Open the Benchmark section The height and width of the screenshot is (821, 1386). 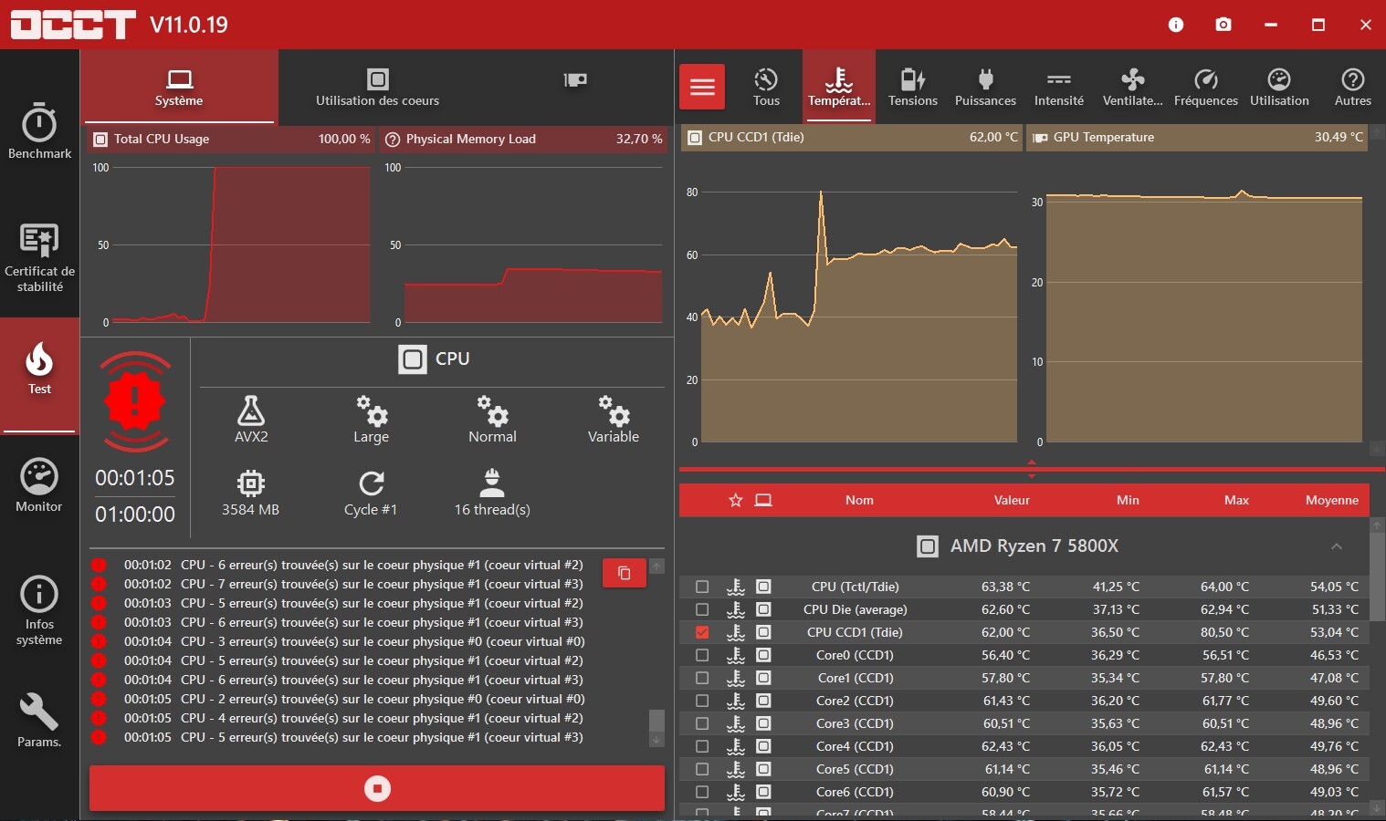click(39, 130)
